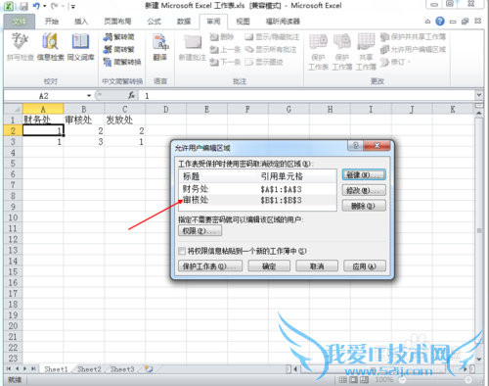489x386 pixels.
Task: Click 显示墨迹 in the ribbon
Action: click(264, 62)
